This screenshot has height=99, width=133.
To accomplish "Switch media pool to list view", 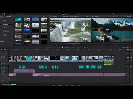I will [45, 16].
